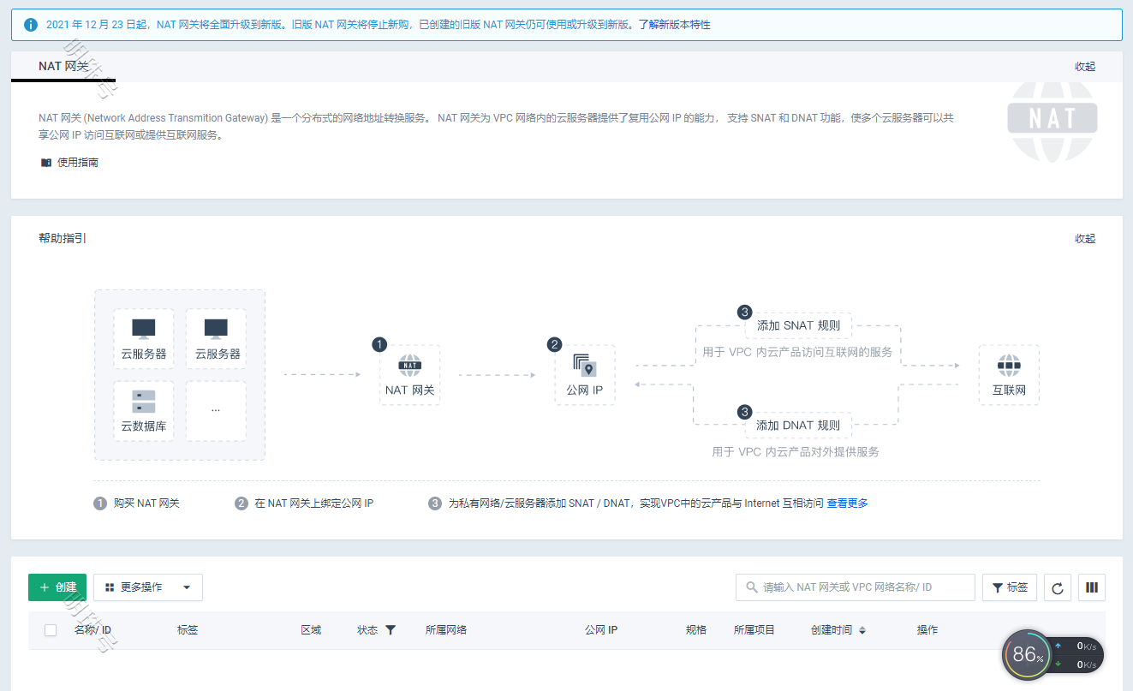Viewport: 1133px width, 691px height.
Task: Click the first 云服务器 monitor icon
Action: point(144,330)
